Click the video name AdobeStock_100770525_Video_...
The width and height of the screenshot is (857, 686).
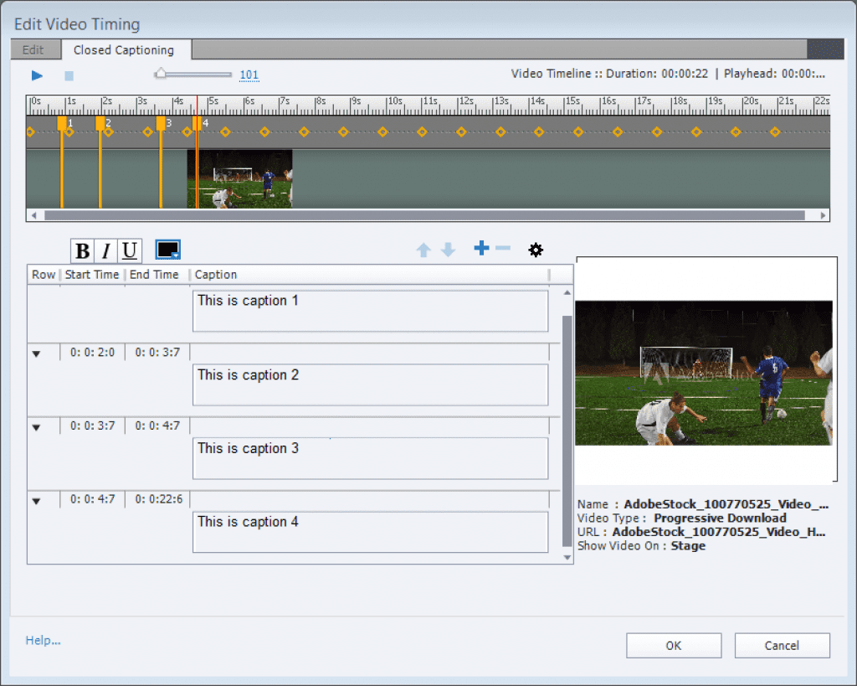point(726,504)
